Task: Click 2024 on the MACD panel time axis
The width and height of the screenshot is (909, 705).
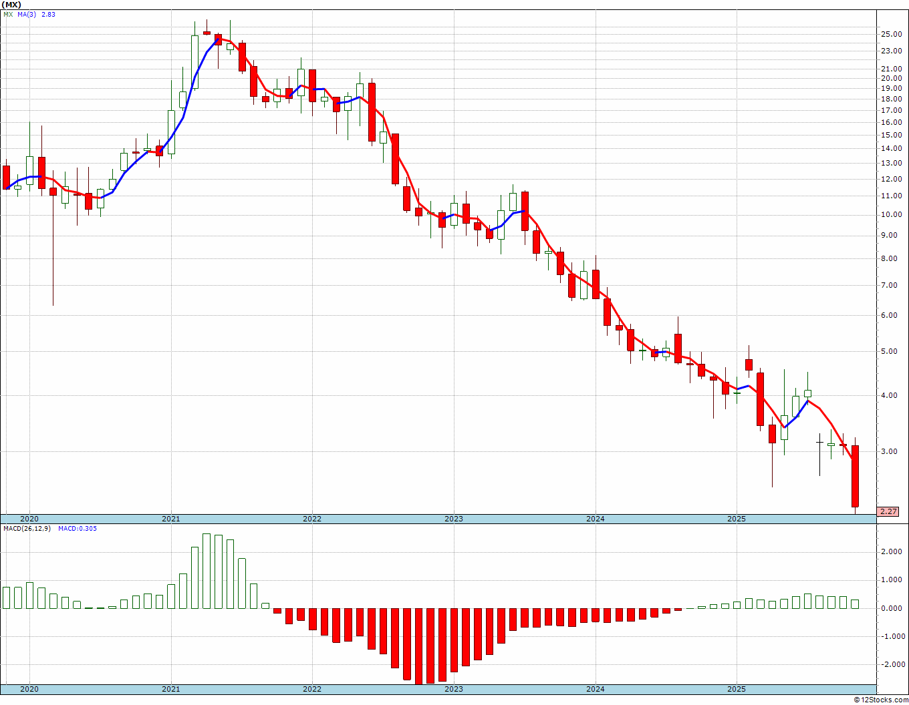Action: point(596,689)
